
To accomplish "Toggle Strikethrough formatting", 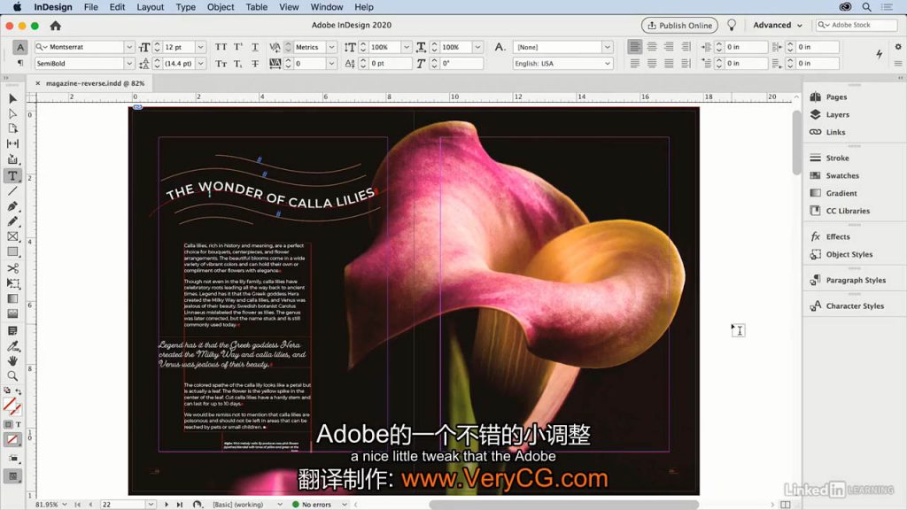I will click(x=254, y=64).
